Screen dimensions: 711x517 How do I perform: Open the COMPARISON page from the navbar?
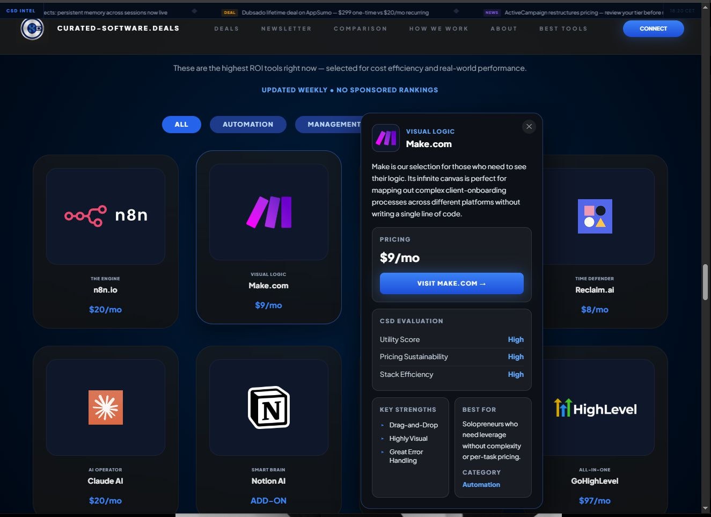click(360, 28)
